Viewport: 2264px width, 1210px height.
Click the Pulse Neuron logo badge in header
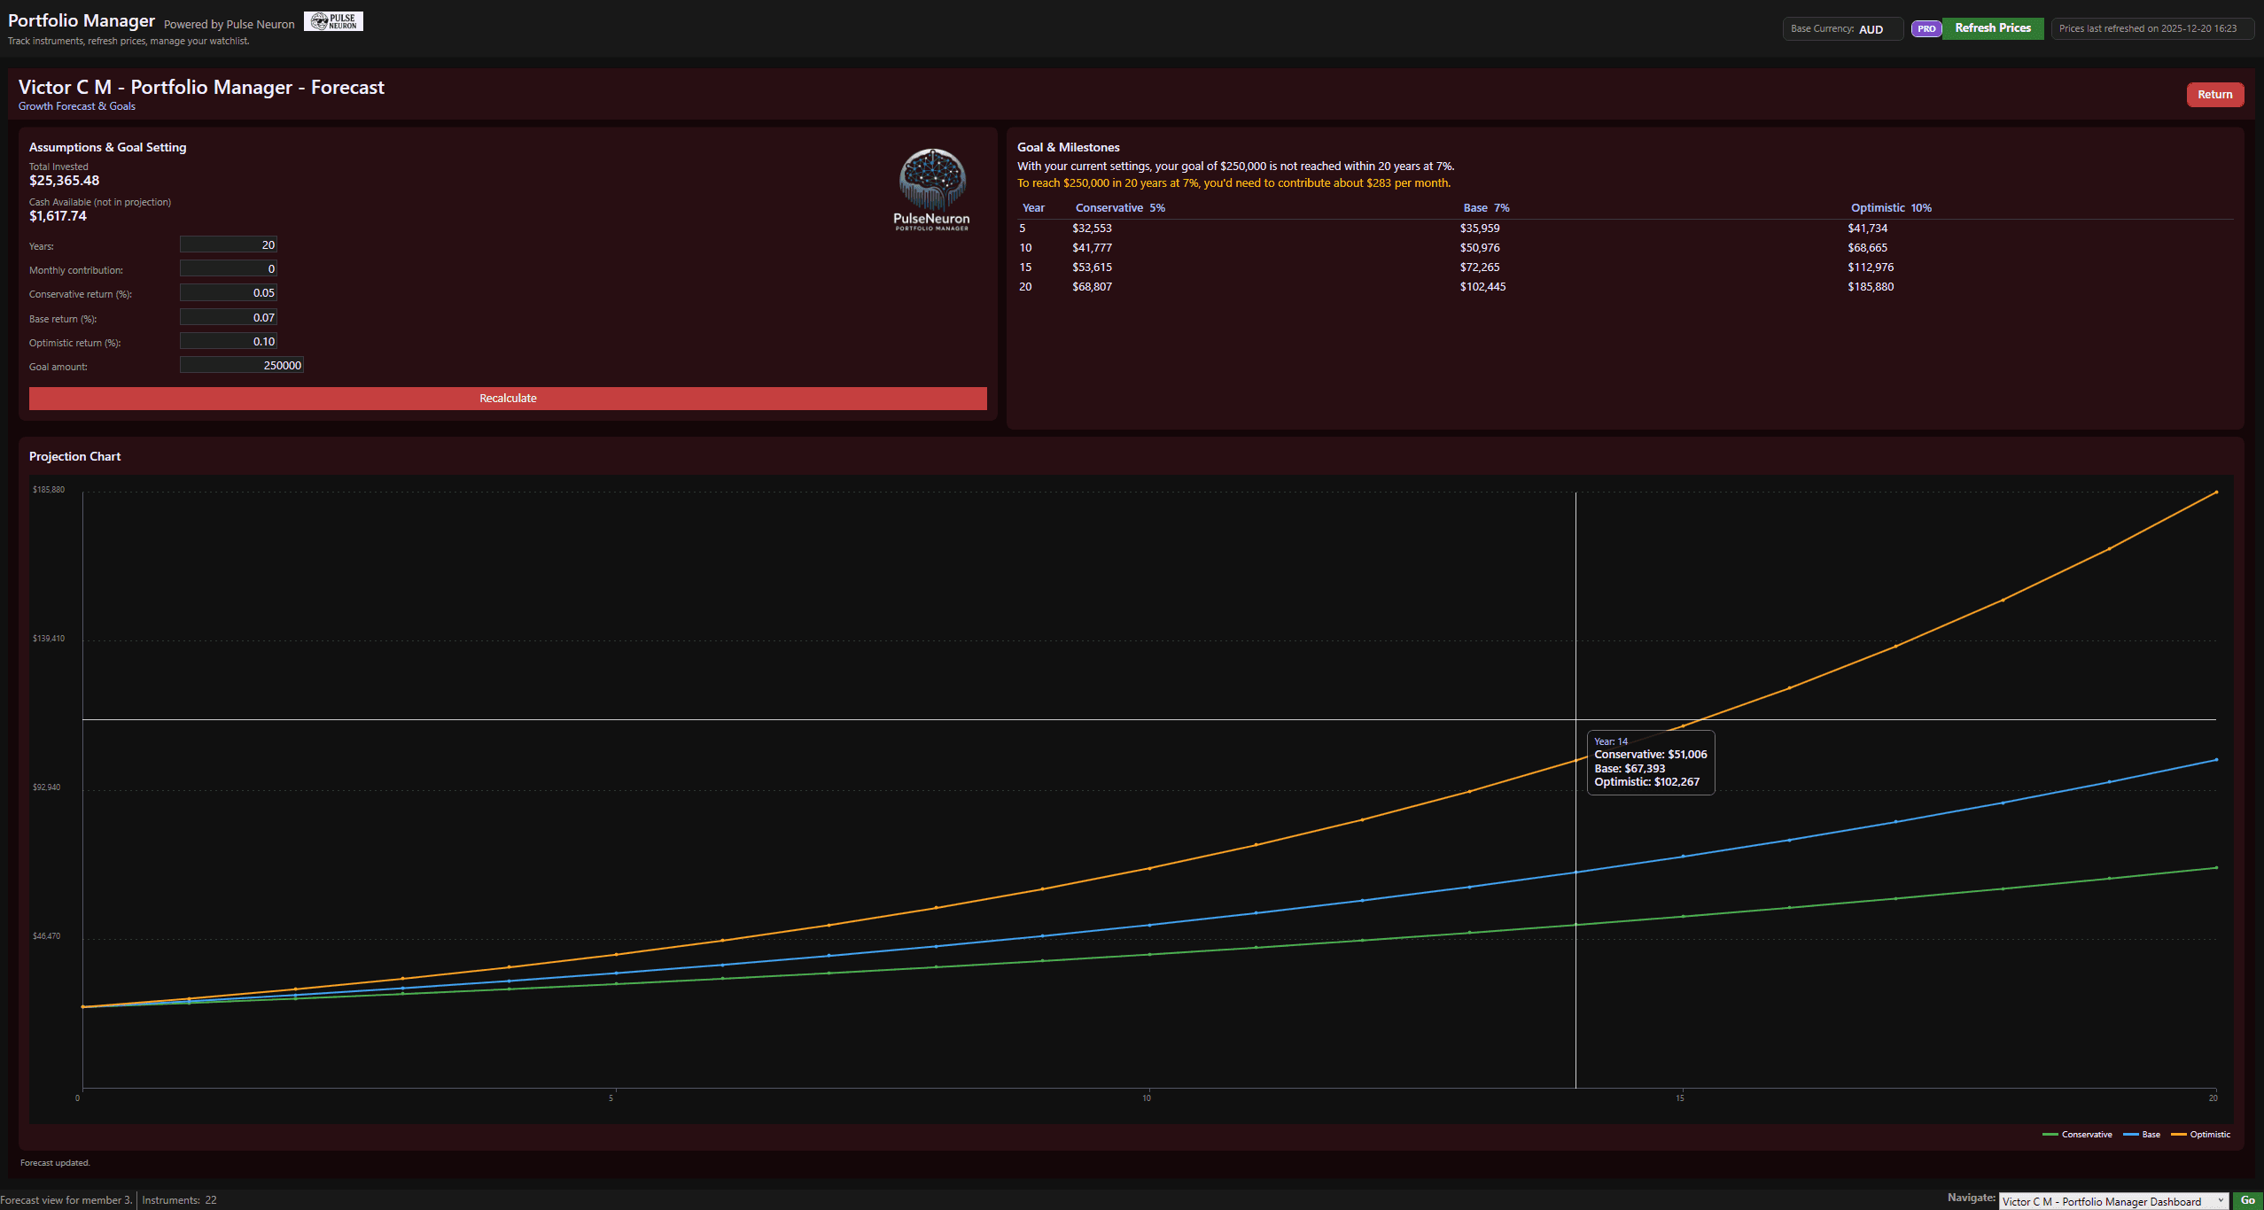(x=333, y=21)
